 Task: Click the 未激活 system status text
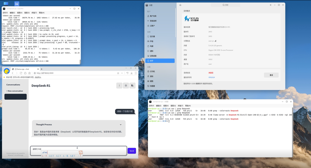[x=211, y=73]
